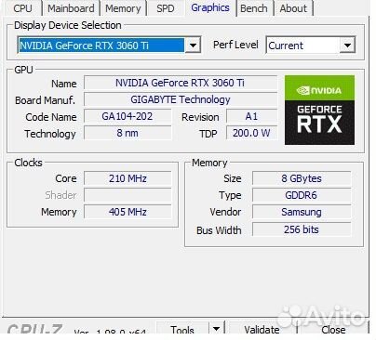Screen dimensions: 376x340
Task: Open the Mainboard tab
Action: pyautogui.click(x=71, y=8)
